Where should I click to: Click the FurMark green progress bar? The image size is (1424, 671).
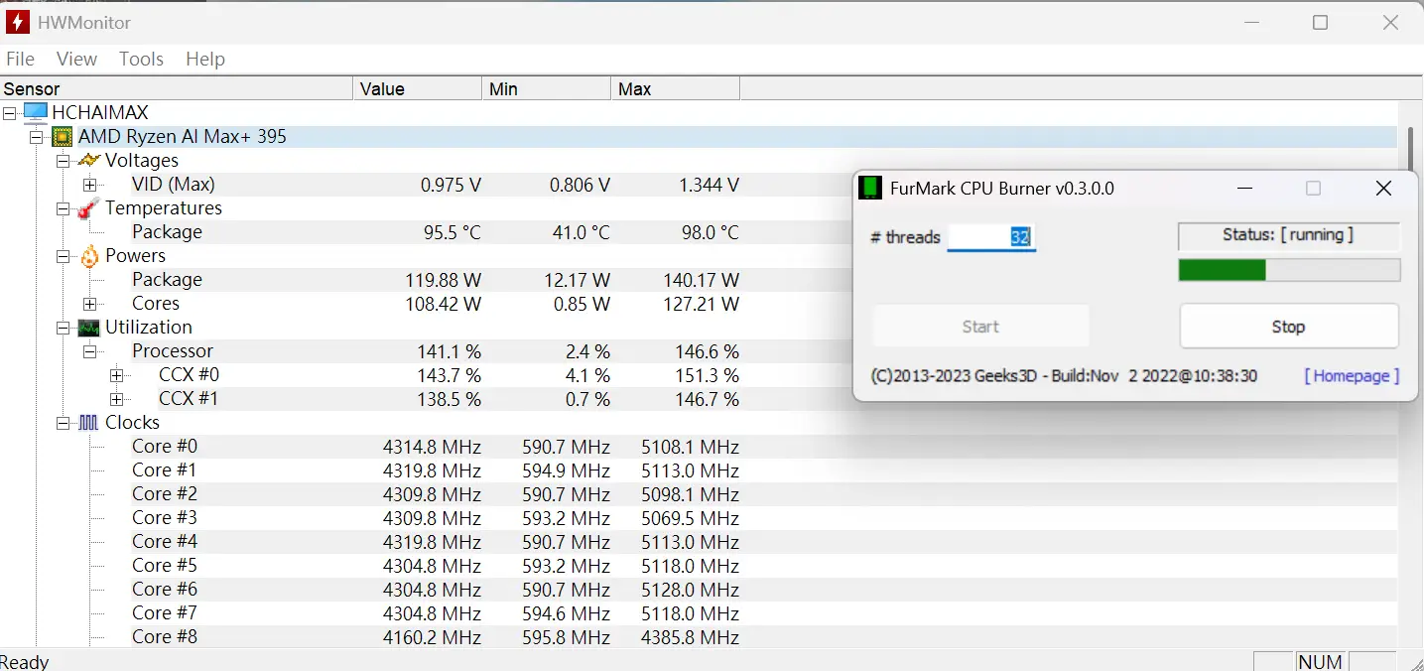click(x=1289, y=270)
